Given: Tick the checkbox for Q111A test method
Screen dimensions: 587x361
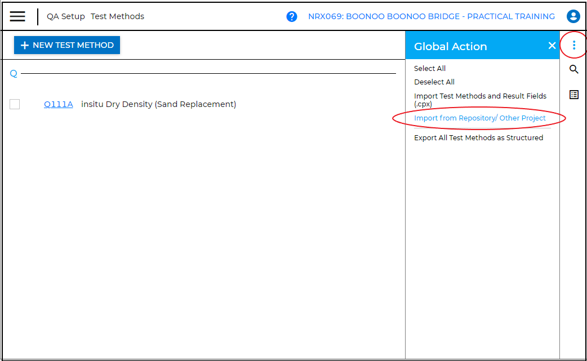Looking at the screenshot, I should tap(15, 104).
